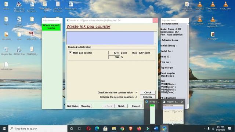Open Microsoft Store from the taskbar
Viewport: 235px width, 132px height.
[105, 129]
